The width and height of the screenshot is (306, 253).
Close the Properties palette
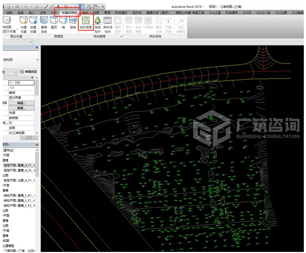point(37,47)
